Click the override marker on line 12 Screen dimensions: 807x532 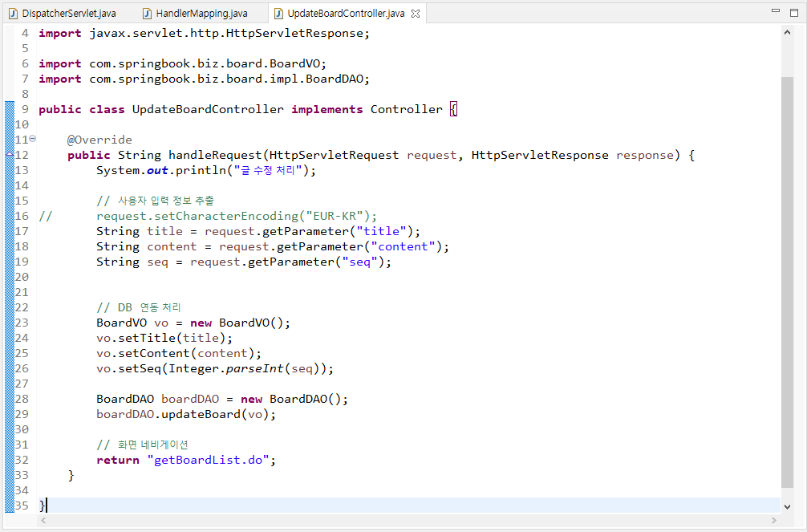10,154
